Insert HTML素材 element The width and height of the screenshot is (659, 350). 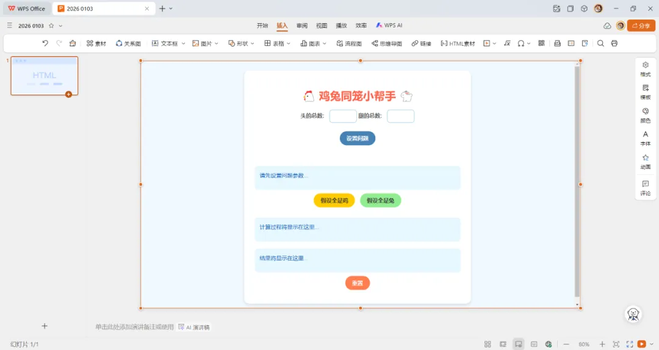click(x=458, y=43)
